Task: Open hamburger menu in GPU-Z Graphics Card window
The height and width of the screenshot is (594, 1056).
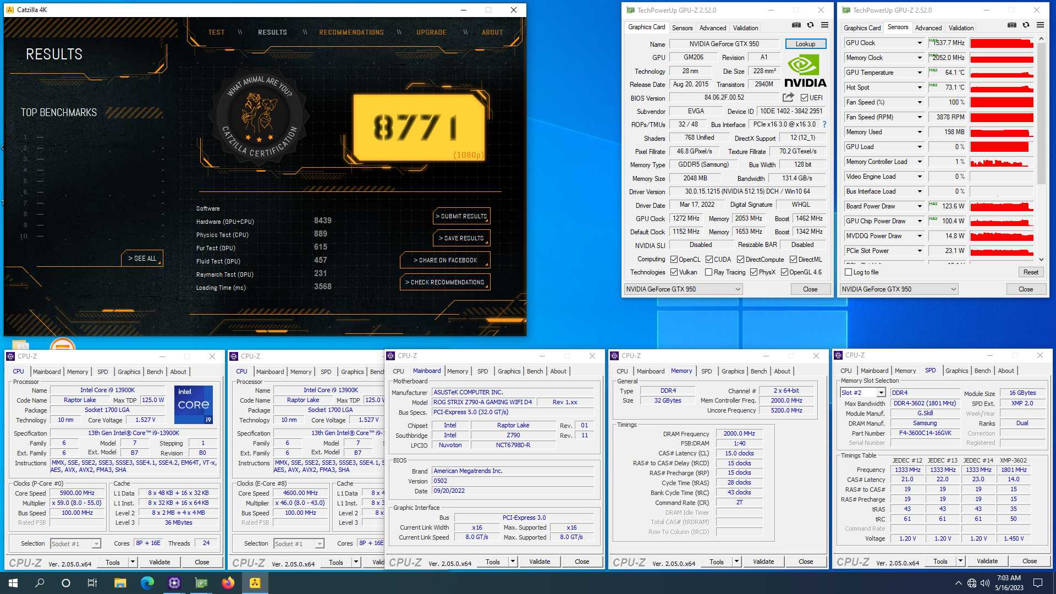Action: point(824,25)
